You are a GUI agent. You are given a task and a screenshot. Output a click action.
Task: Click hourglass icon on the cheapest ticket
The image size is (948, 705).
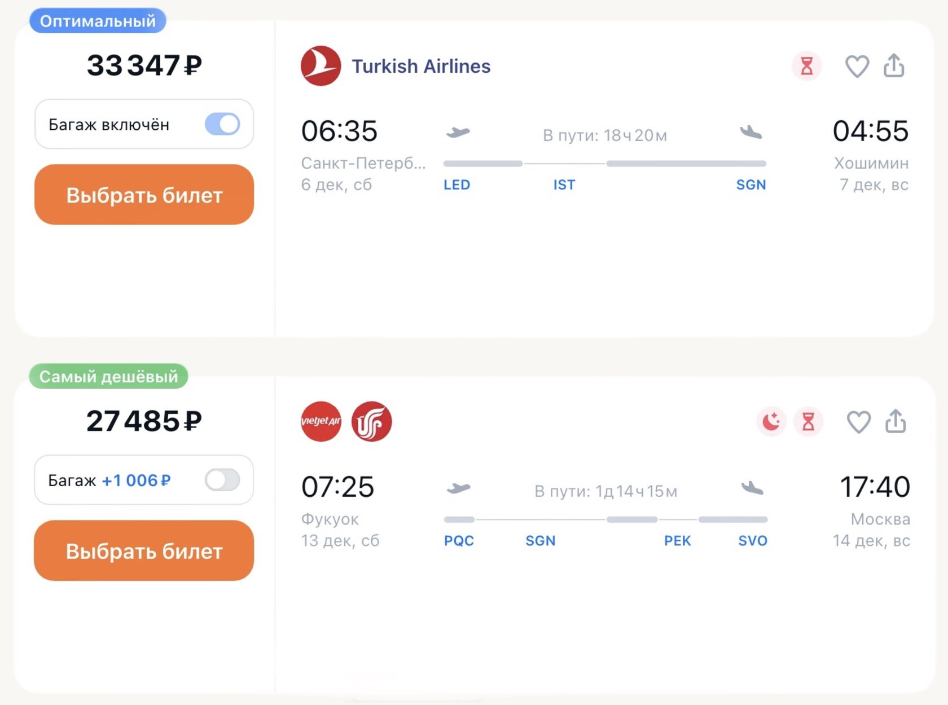tap(808, 421)
